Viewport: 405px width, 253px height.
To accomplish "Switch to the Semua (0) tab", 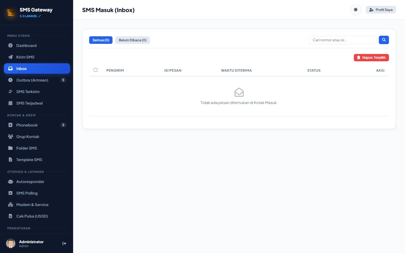I will pos(101,40).
